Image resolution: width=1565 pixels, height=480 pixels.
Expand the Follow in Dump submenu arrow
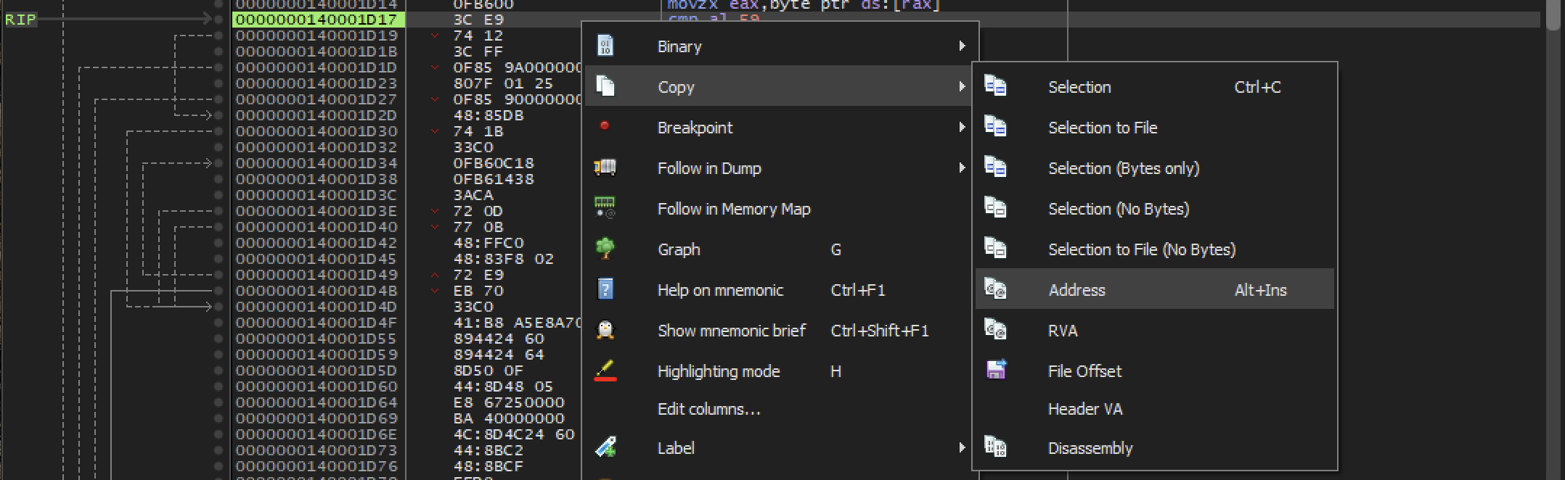pyautogui.click(x=963, y=167)
